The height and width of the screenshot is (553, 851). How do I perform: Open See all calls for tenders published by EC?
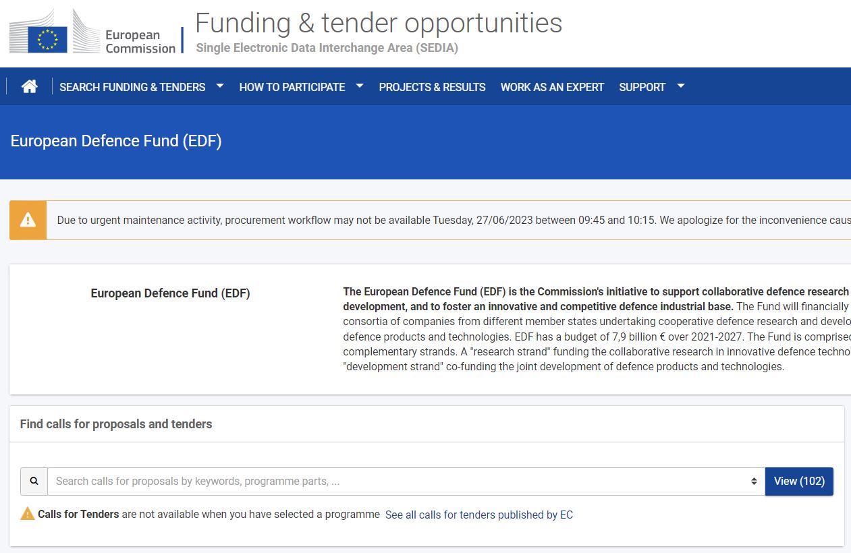[479, 515]
